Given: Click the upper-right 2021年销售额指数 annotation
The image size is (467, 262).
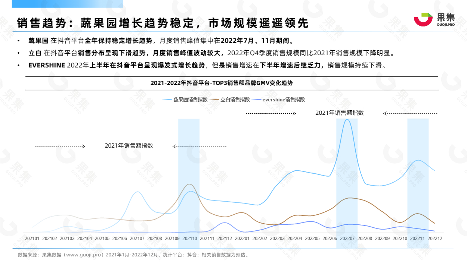Looking at the screenshot, I should pyautogui.click(x=340, y=113).
